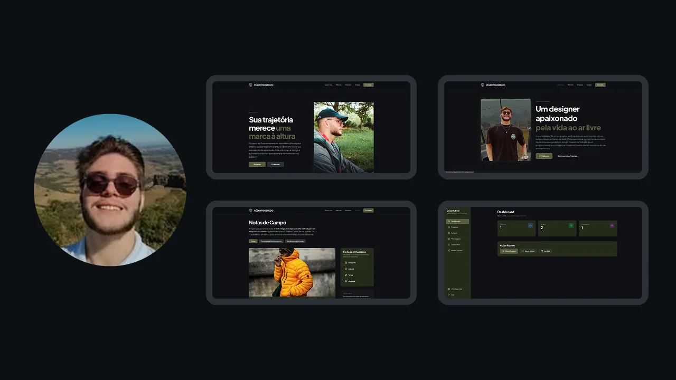
Task: Click the yellow jacket article thumbnail
Action: (x=292, y=272)
